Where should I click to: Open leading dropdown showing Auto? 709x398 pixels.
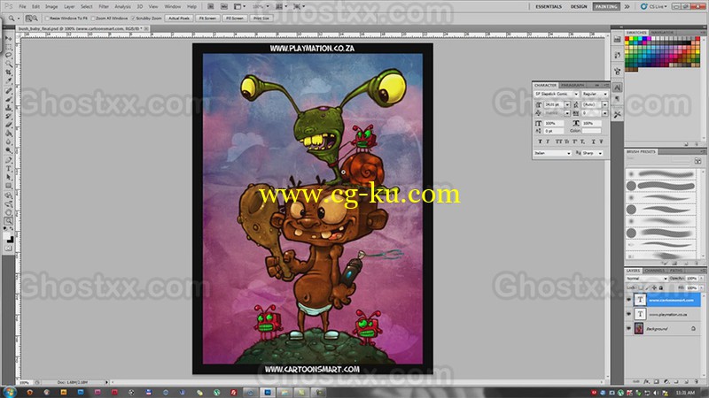coord(605,104)
